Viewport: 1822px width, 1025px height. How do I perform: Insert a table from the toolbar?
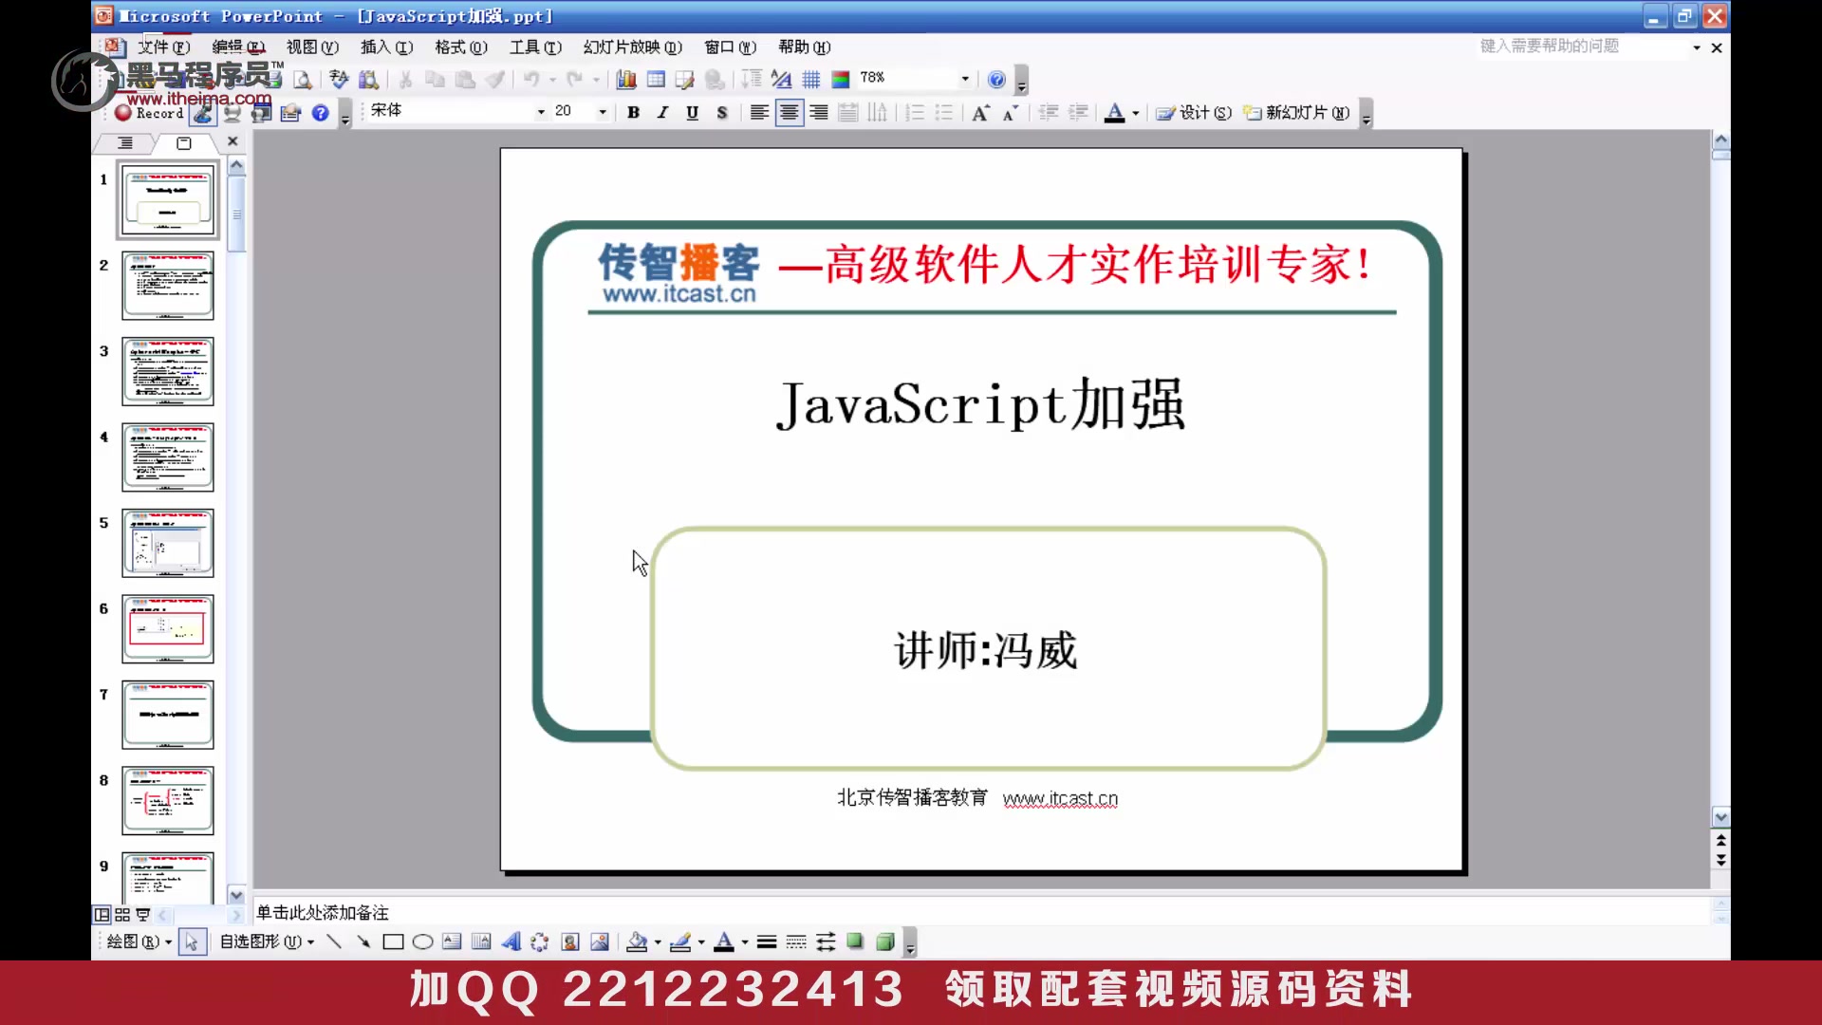pyautogui.click(x=656, y=80)
